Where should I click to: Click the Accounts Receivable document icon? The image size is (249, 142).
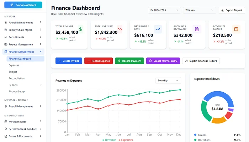click(197, 29)
